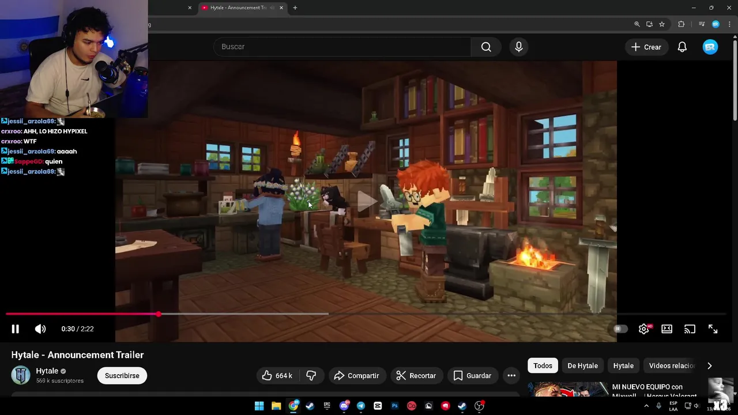Close the Hytale Announcement Trailer tab

281,7
